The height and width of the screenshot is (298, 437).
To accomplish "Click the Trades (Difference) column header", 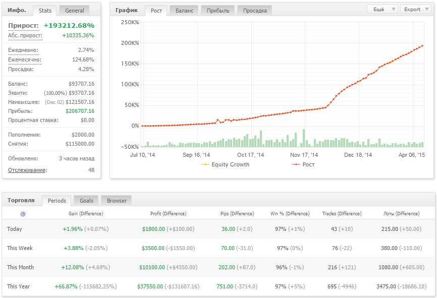I will point(342,214).
